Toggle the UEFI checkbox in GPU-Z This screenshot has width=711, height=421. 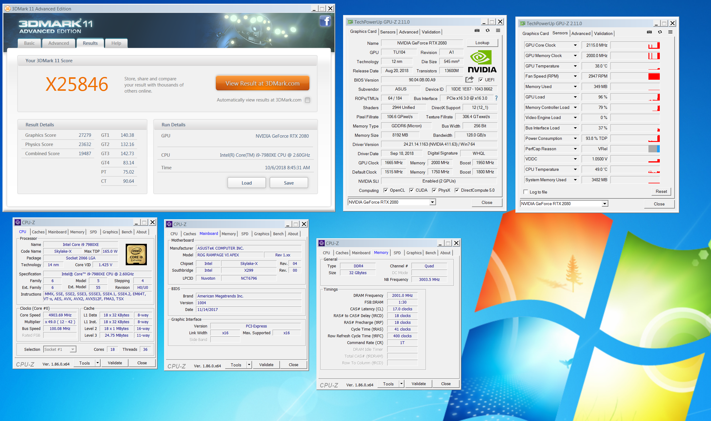click(481, 80)
